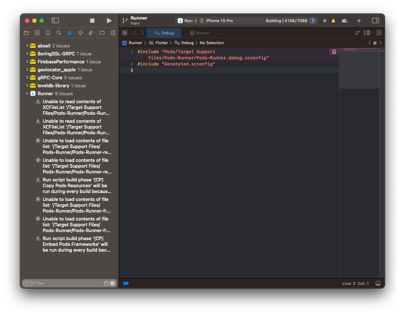
Task: Go forward in editor history
Action: click(142, 33)
